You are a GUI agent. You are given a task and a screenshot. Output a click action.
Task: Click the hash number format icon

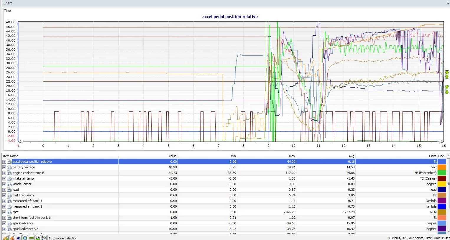click(19, 238)
